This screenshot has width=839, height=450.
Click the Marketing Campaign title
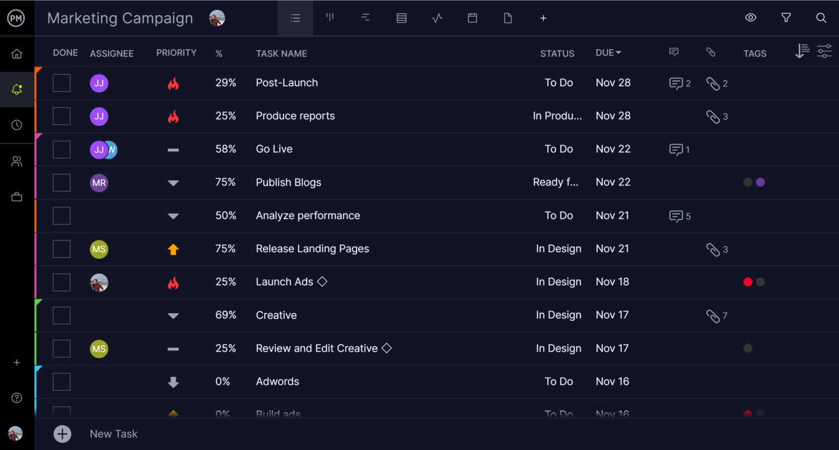click(x=120, y=18)
